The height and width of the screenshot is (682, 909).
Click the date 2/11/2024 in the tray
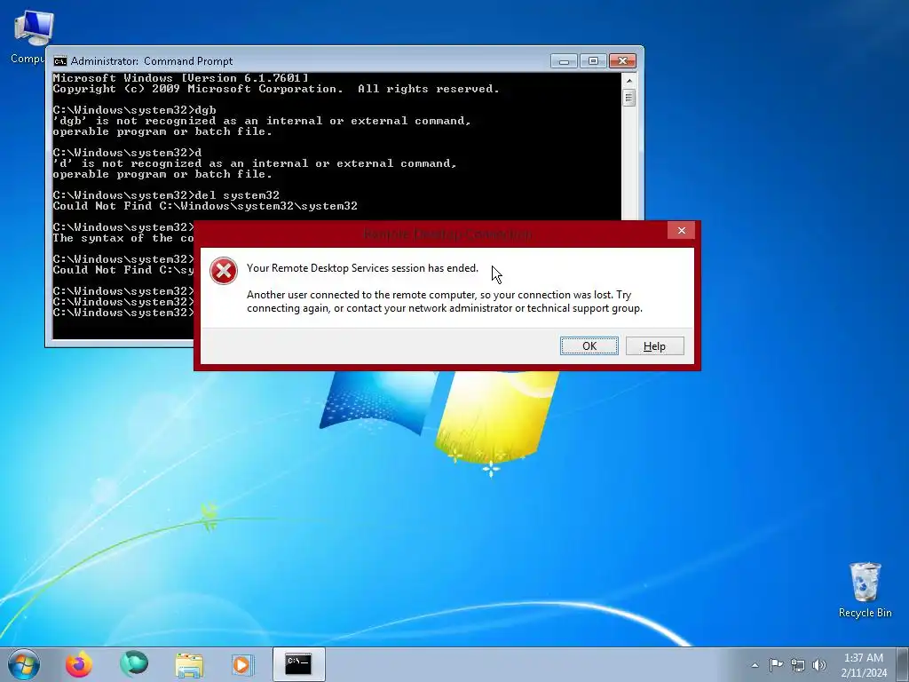864,673
